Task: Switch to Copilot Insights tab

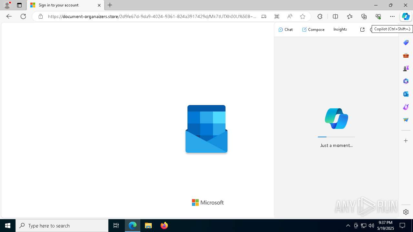Action: (x=340, y=29)
